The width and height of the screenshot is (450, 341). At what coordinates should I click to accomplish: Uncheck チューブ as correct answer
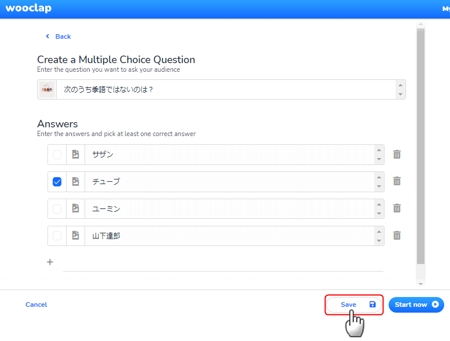57,182
